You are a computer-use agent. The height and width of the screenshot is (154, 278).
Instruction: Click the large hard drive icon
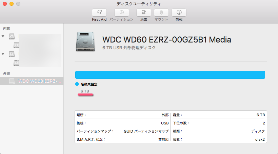pos(85,42)
